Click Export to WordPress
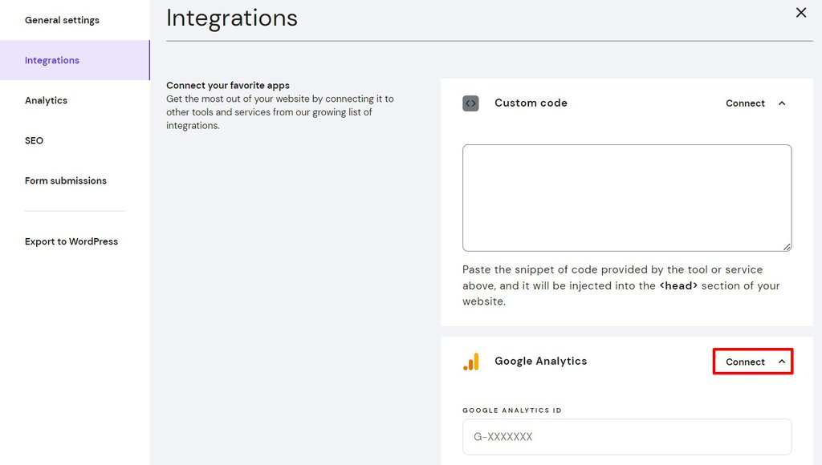This screenshot has height=465, width=822. [x=71, y=241]
